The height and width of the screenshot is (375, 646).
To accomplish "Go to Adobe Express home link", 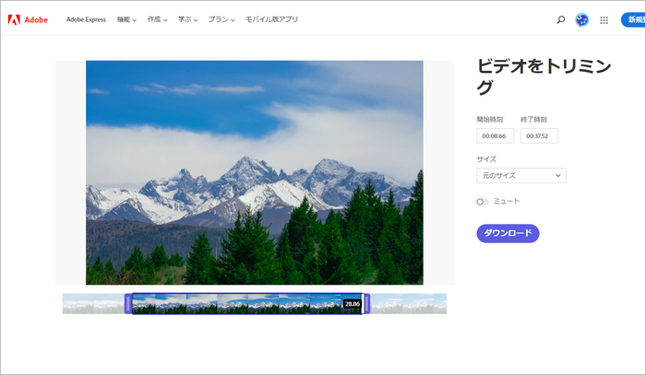I will 87,19.
